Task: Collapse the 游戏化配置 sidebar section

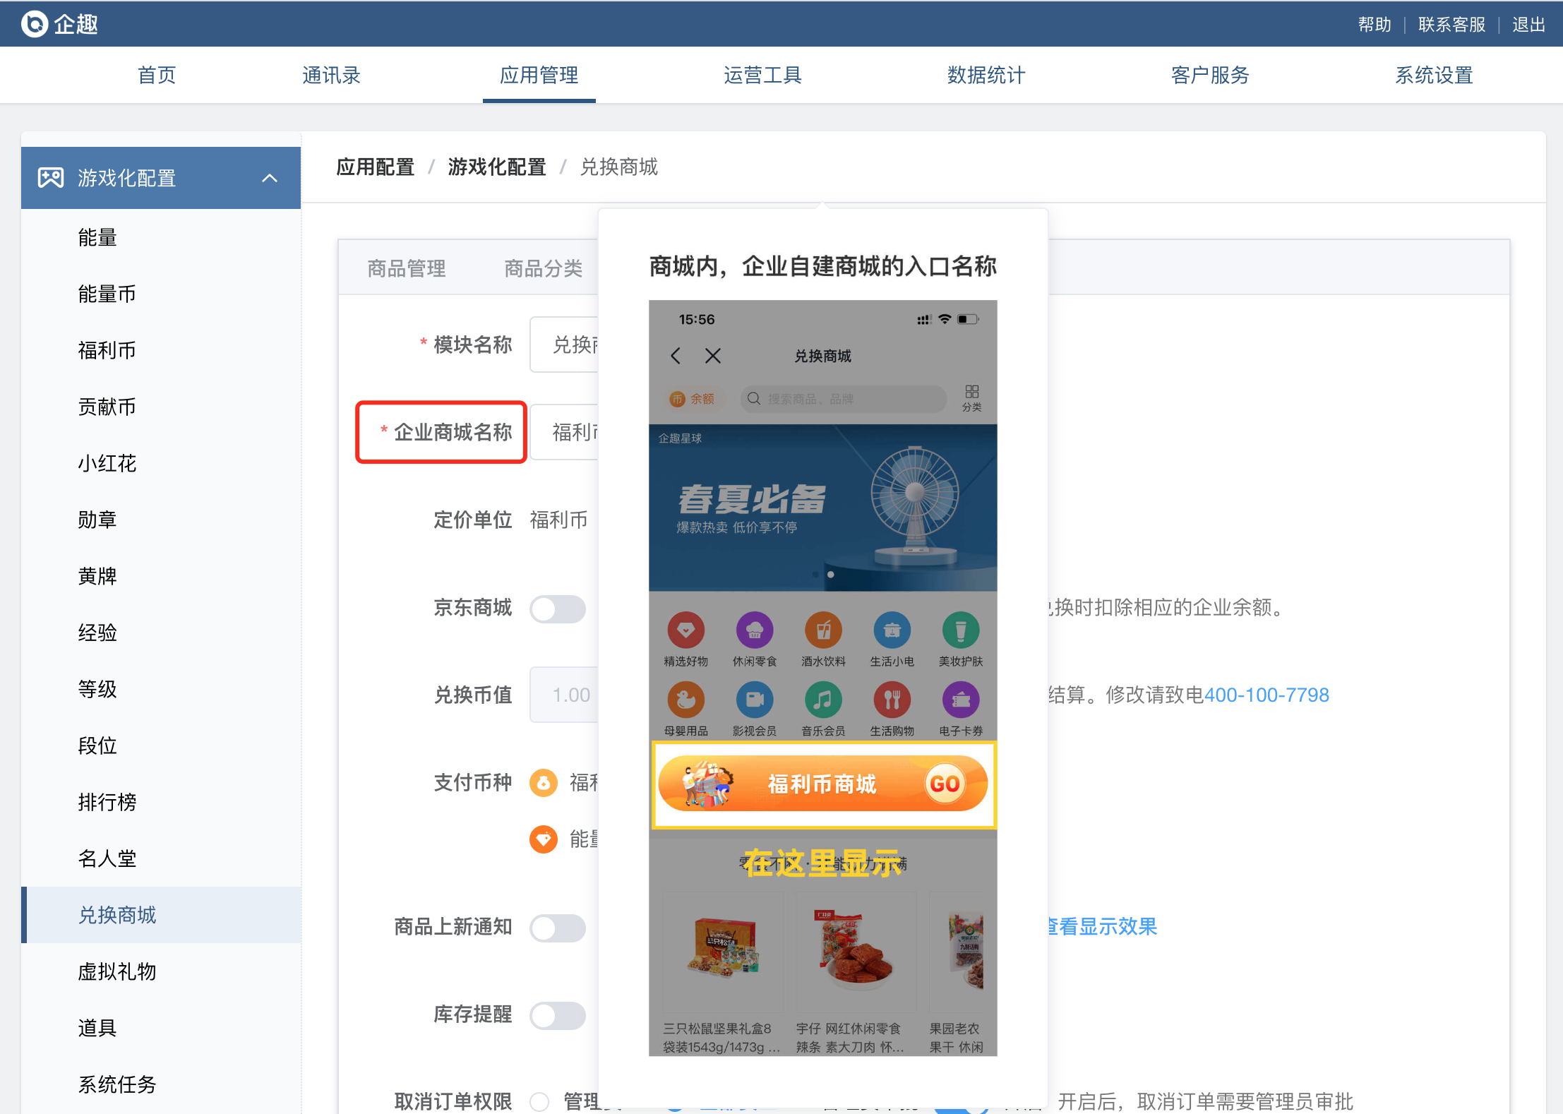Action: click(270, 178)
